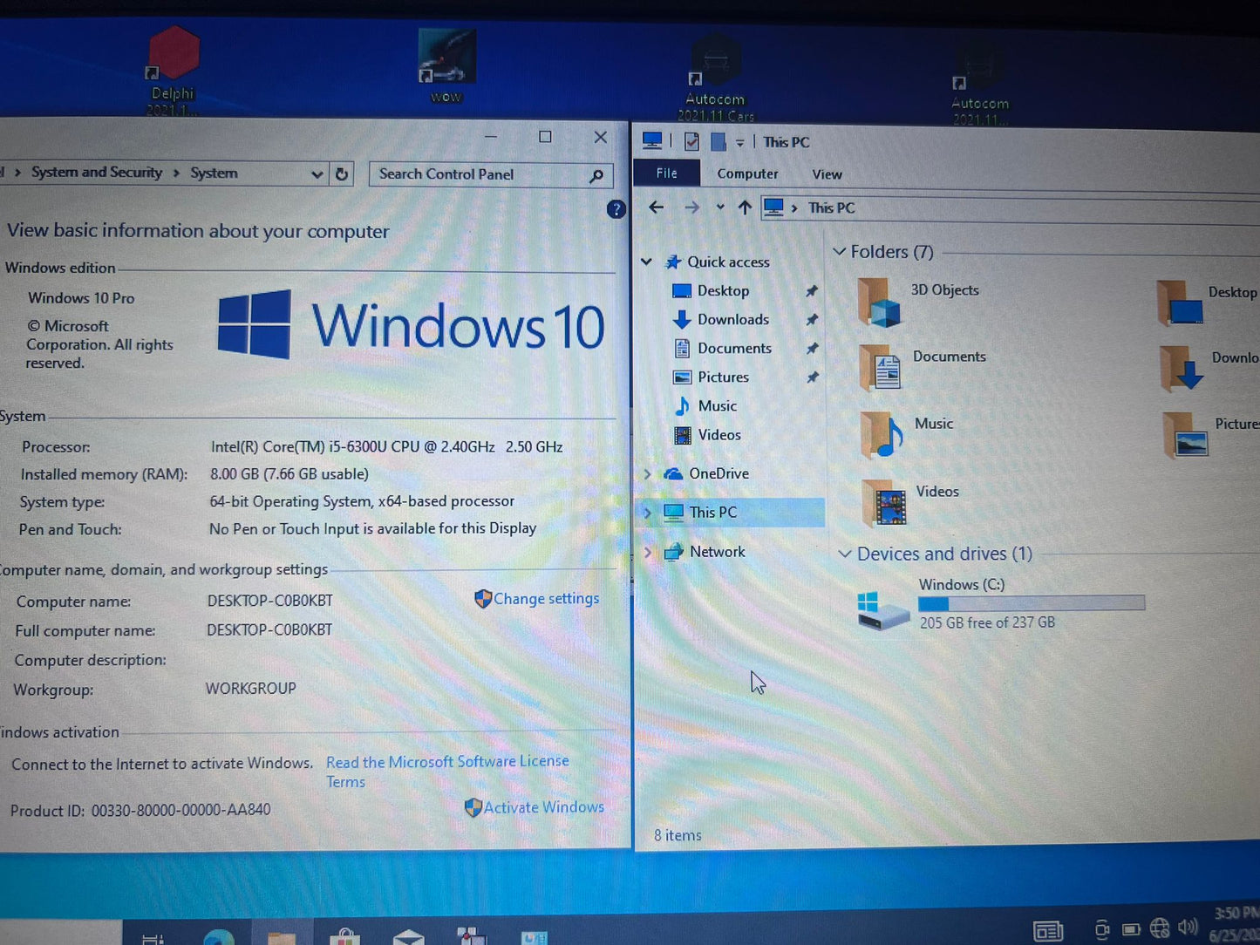The height and width of the screenshot is (945, 1260).
Task: Click the network globe icon in tray
Action: click(x=1160, y=928)
